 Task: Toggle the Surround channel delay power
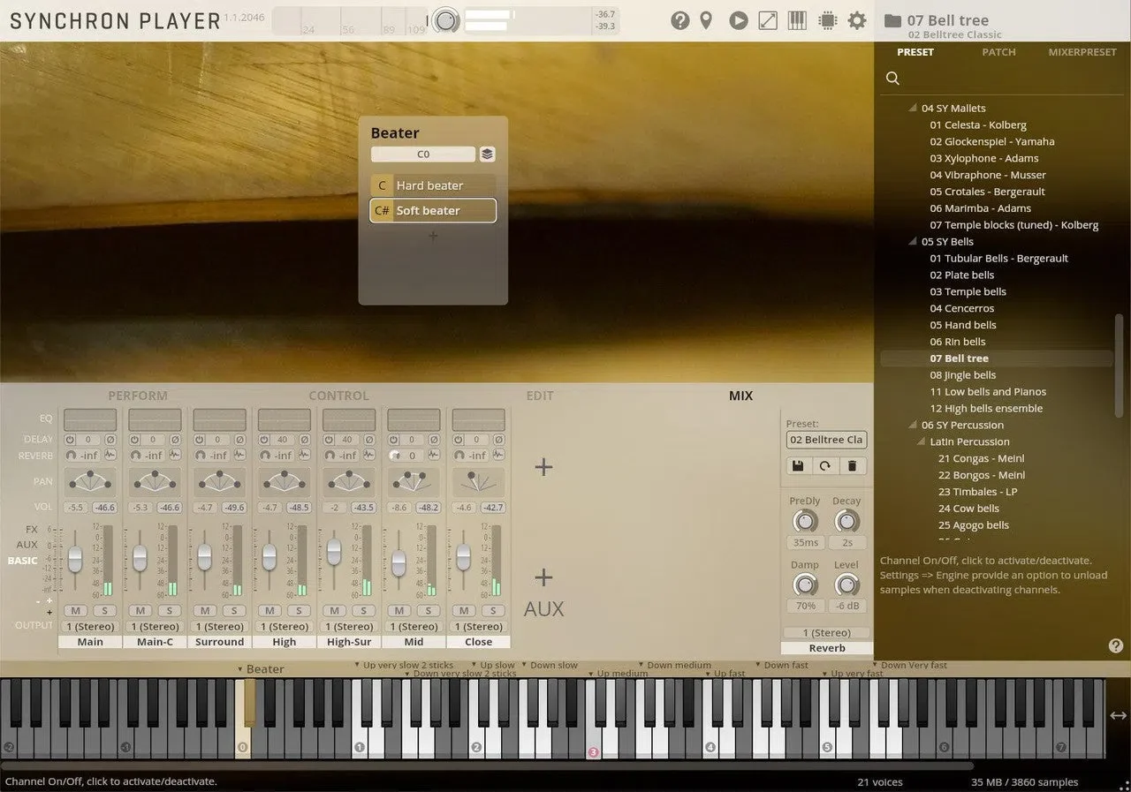200,439
